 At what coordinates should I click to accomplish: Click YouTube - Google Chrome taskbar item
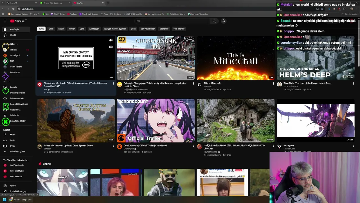point(20,200)
